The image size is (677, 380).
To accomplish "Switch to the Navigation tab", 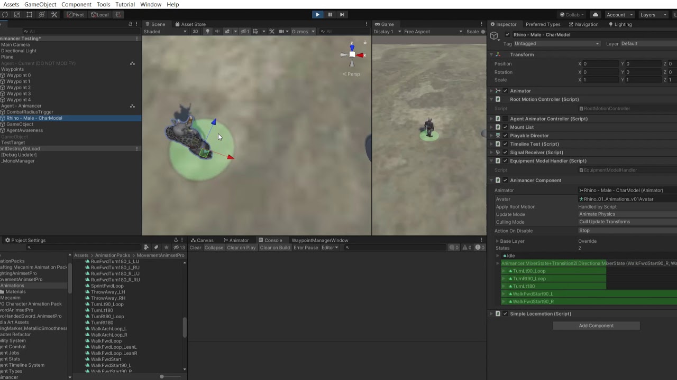I will pos(583,24).
